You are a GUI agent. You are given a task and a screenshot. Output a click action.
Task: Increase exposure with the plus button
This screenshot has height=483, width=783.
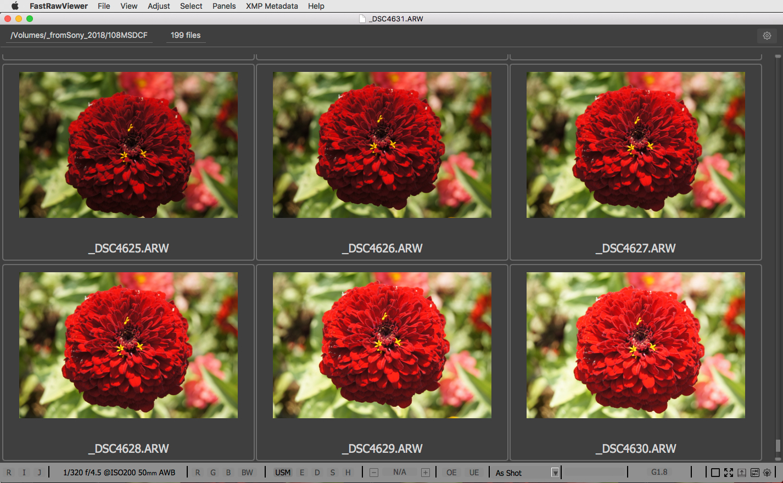(x=425, y=473)
